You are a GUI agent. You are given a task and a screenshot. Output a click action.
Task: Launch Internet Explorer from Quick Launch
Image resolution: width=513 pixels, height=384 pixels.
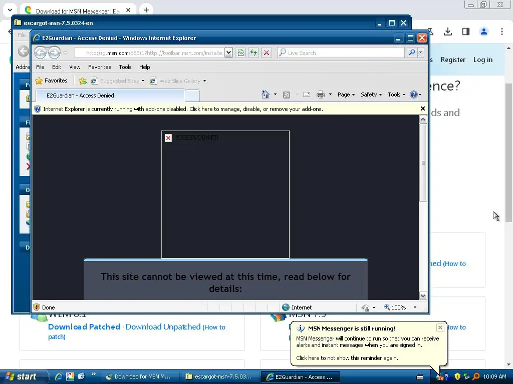click(59, 376)
